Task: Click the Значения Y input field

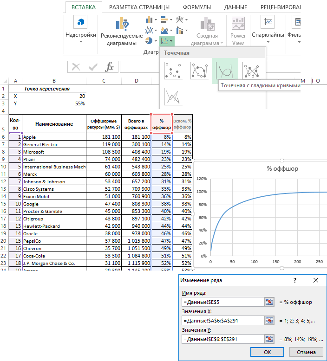Action: tap(222, 339)
